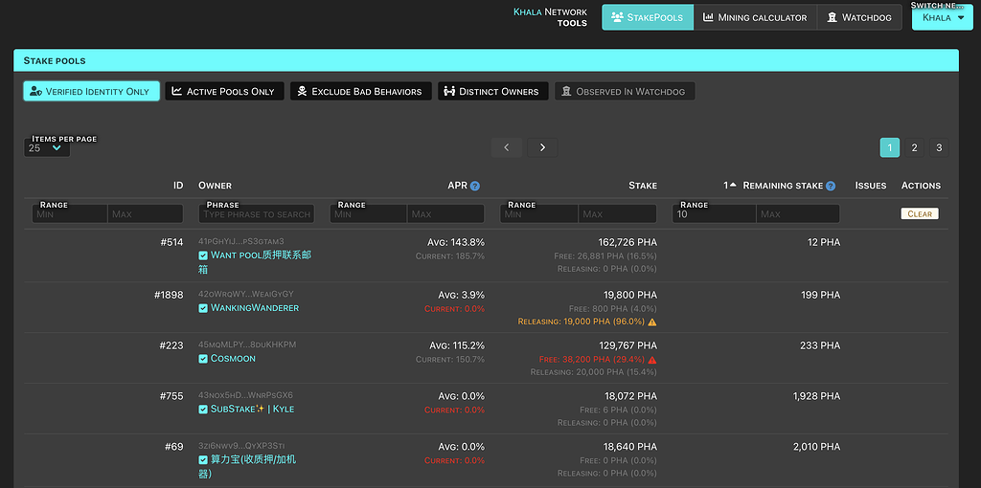Toggle the Verified Identity Only filter
This screenshot has width=981, height=488.
(x=91, y=91)
